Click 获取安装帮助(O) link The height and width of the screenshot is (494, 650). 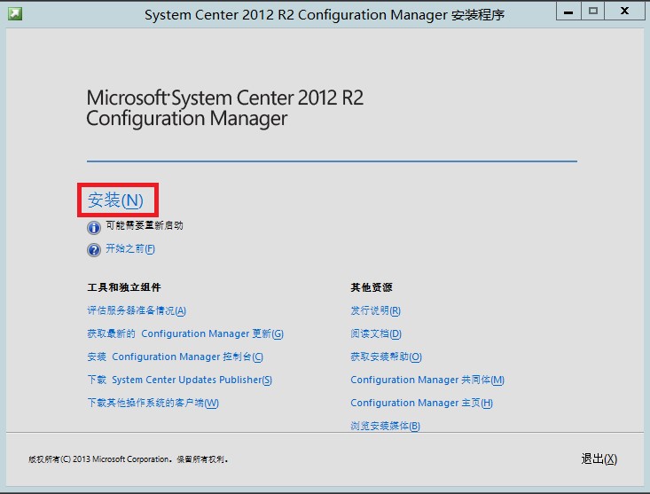386,357
